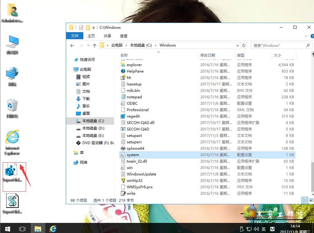The image size is (314, 233).
Task: Go up to the parent folder
Action: (x=95, y=45)
